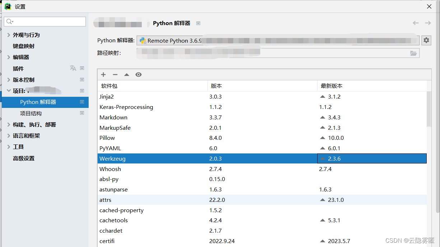Viewport: 440px width, 247px height.
Task: Click the upgrade arrow beside Pillow 10.0.0
Action: point(322,138)
